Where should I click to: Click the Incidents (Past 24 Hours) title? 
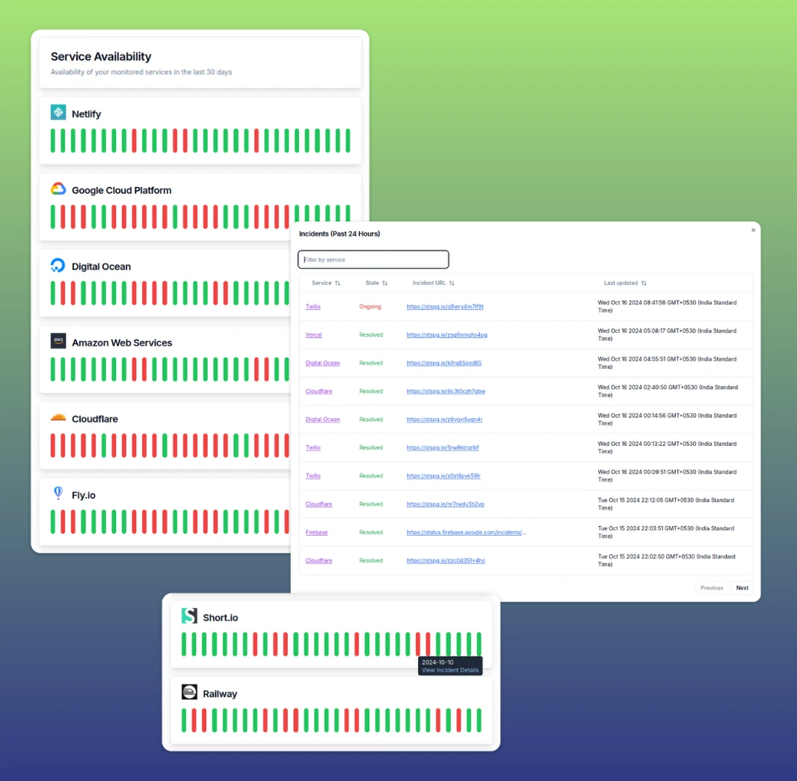[x=339, y=234]
